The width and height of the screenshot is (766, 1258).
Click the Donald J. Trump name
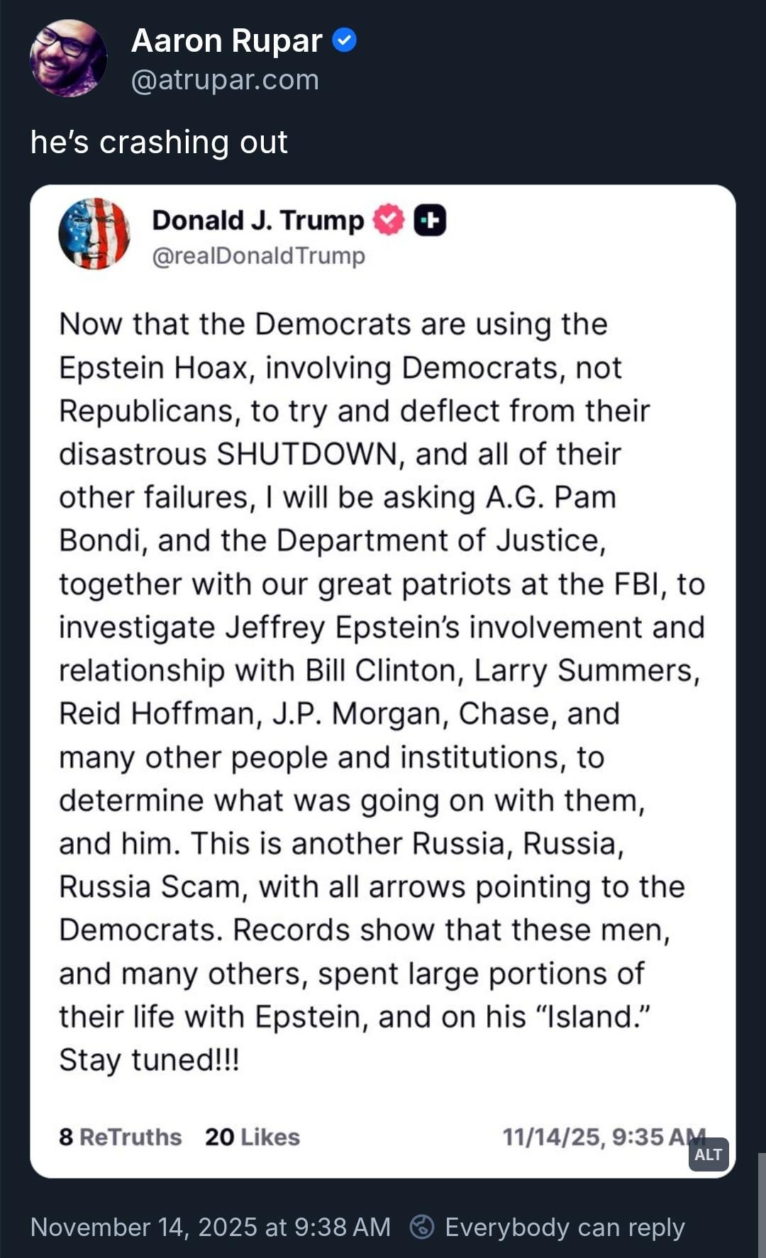pos(258,221)
